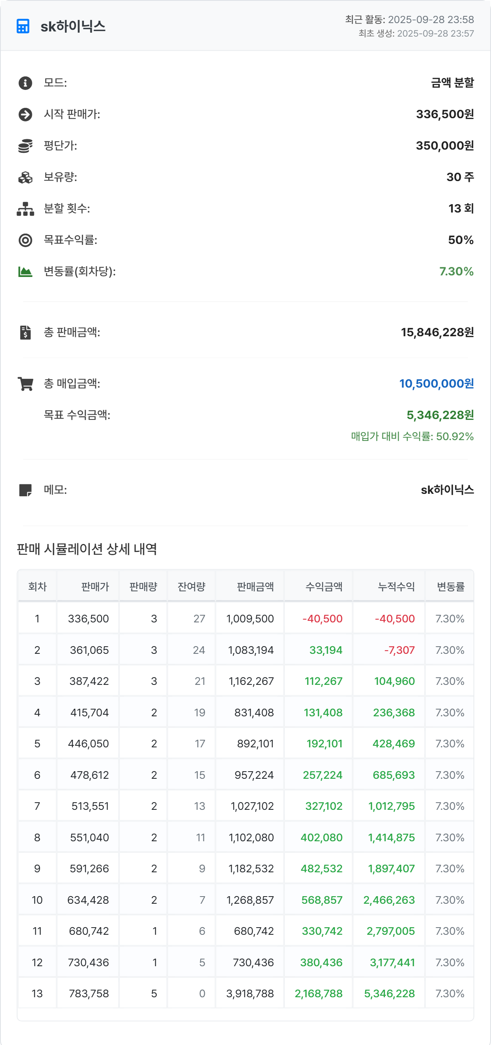The width and height of the screenshot is (491, 1045).
Task: Click the shopping cart icon beside 총 매입금액
Action: click(x=25, y=383)
